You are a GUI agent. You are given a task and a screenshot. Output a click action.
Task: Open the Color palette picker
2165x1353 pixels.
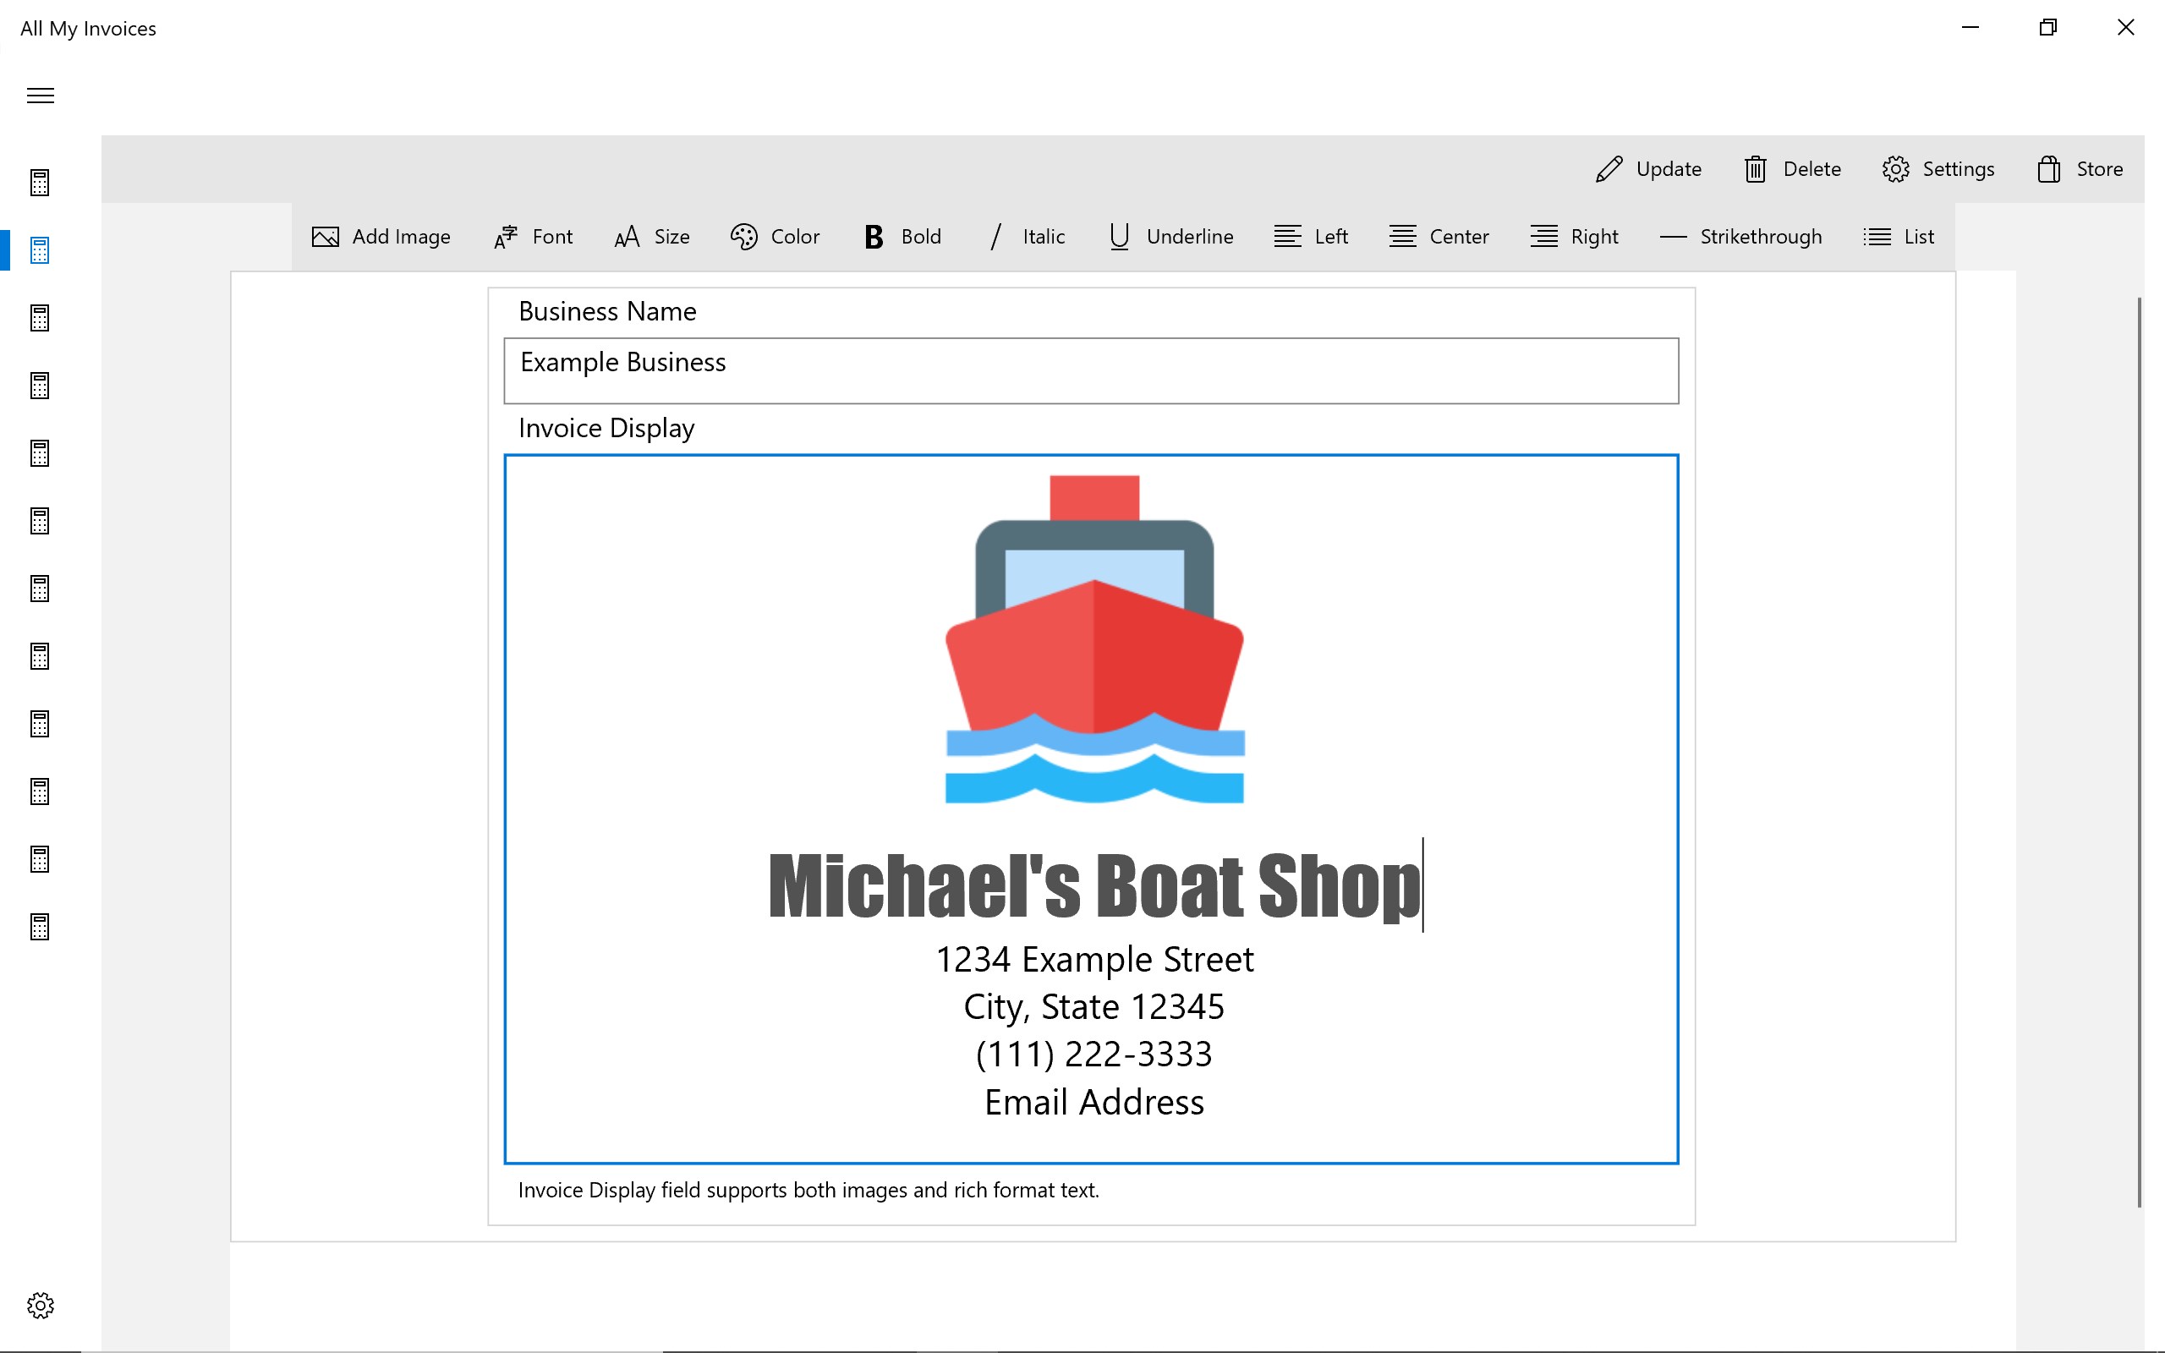(775, 236)
